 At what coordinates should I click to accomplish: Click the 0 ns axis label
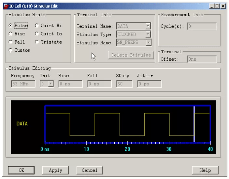point(45,149)
